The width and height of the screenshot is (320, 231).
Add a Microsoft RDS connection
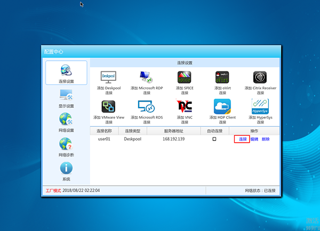(147, 112)
